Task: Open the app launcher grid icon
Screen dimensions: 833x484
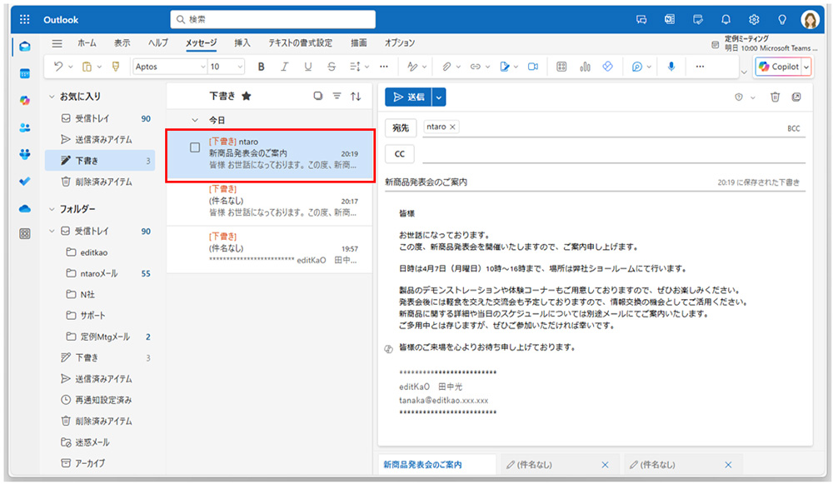Action: coord(24,20)
